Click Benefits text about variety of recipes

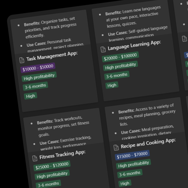147,115
